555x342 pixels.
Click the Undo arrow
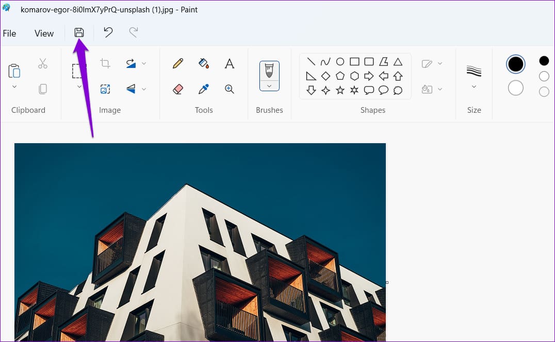(108, 32)
